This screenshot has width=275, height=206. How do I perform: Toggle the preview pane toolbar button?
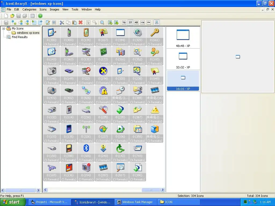157,23
